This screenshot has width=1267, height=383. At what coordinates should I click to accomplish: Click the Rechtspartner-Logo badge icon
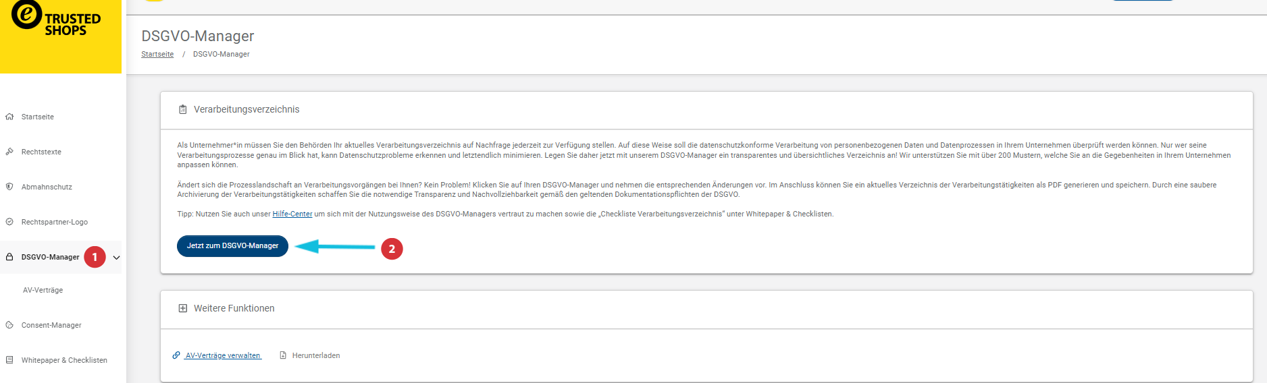click(x=9, y=222)
